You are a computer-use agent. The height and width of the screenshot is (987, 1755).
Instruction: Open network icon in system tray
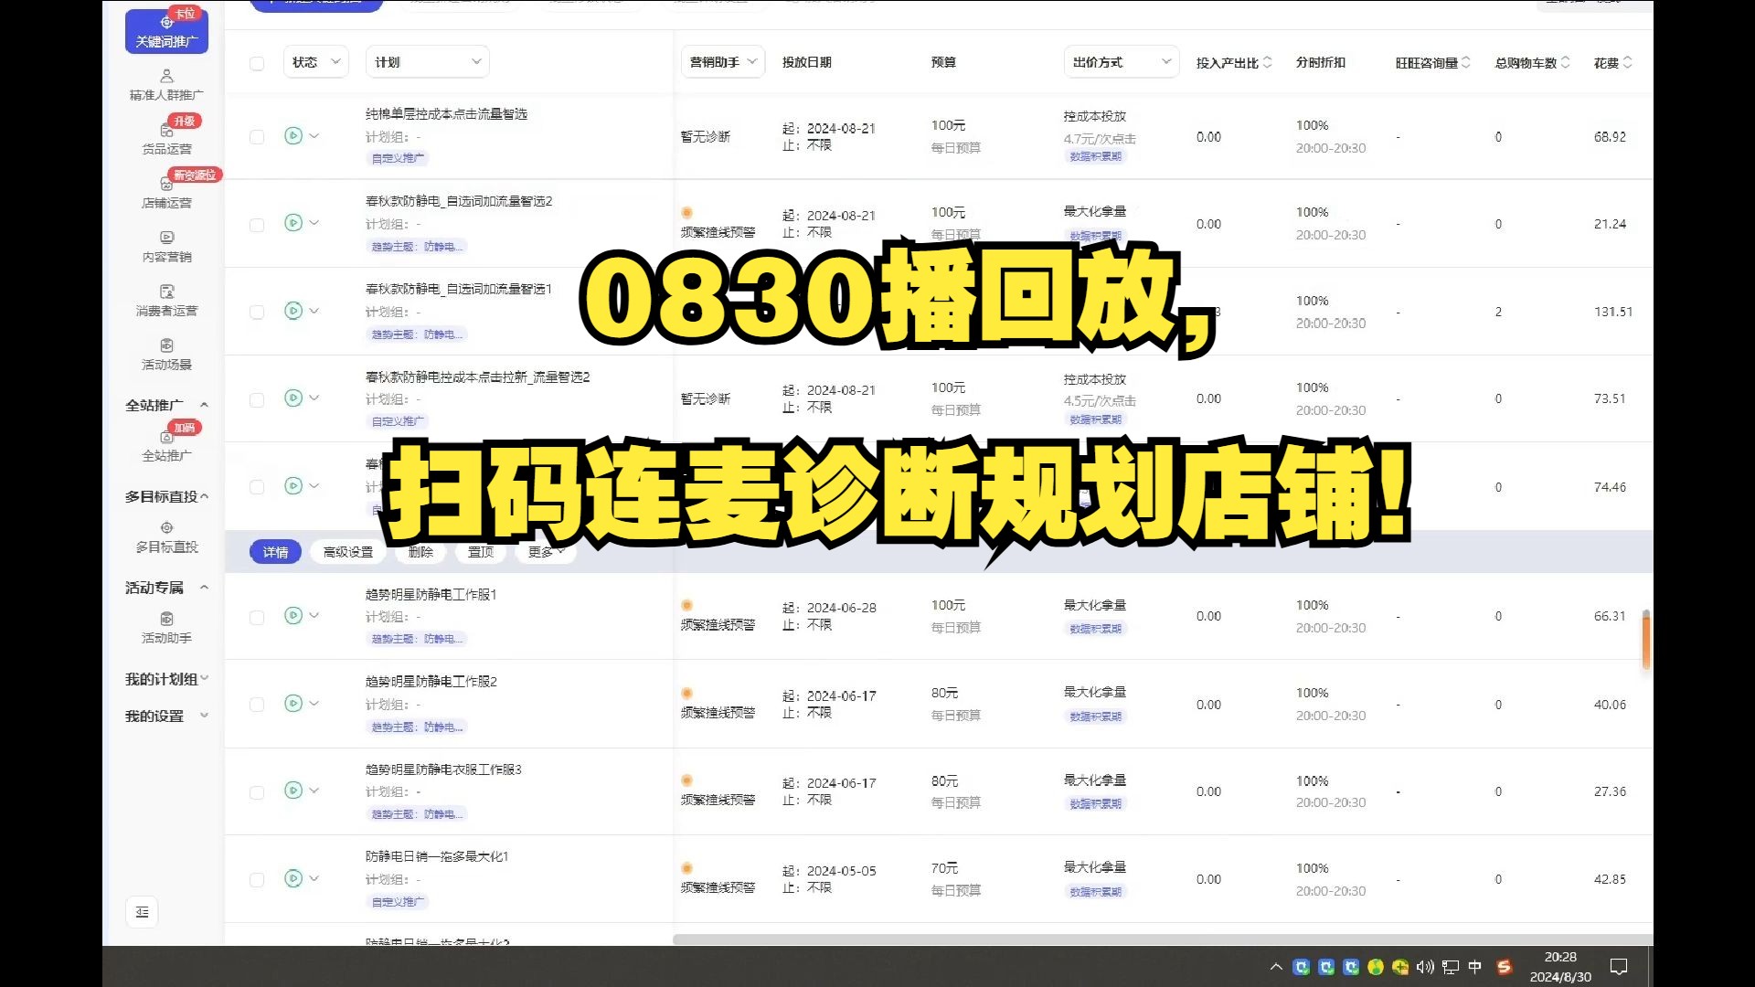(1450, 967)
